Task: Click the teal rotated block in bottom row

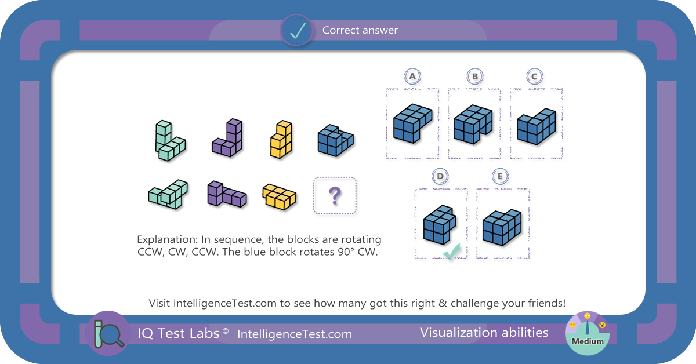Action: pyautogui.click(x=168, y=195)
